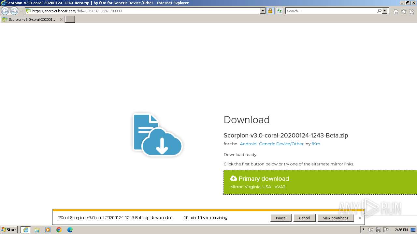Image resolution: width=417 pixels, height=234 pixels.
Task: Pause the Scorpion zip download
Action: [x=280, y=218]
